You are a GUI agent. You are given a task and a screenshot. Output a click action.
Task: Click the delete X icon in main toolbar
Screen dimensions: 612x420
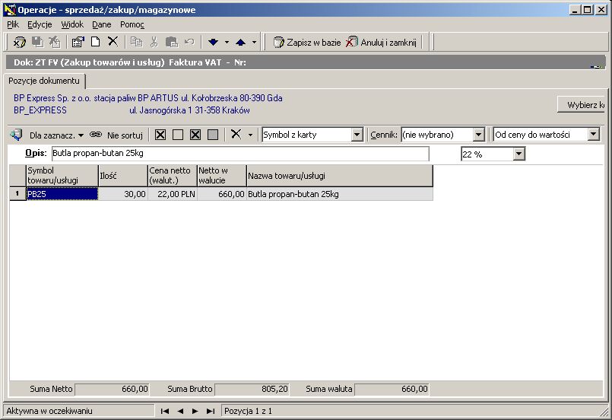(x=113, y=41)
